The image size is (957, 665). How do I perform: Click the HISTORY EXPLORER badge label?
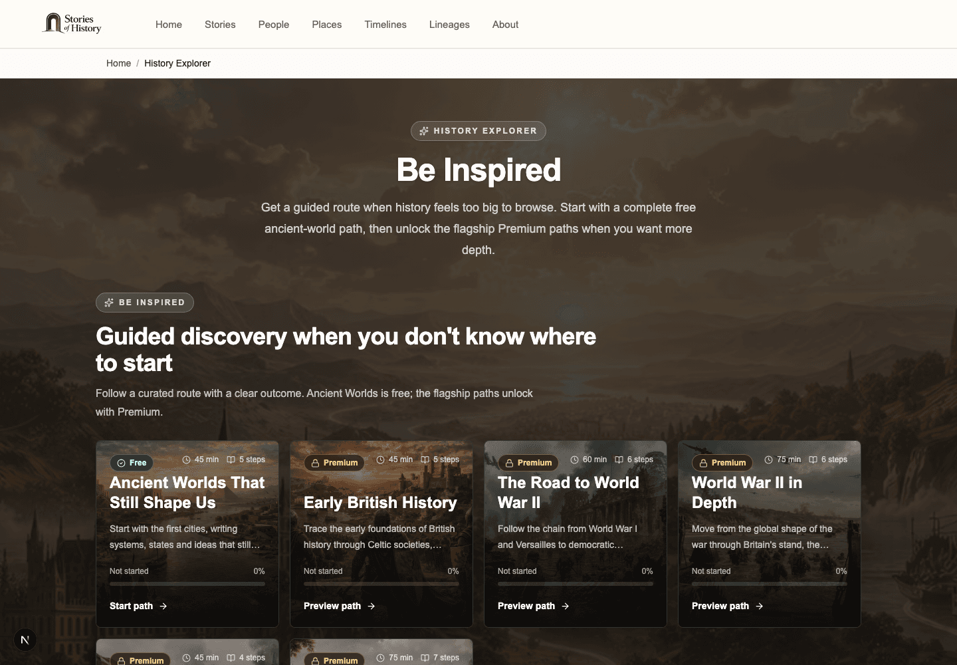(485, 131)
